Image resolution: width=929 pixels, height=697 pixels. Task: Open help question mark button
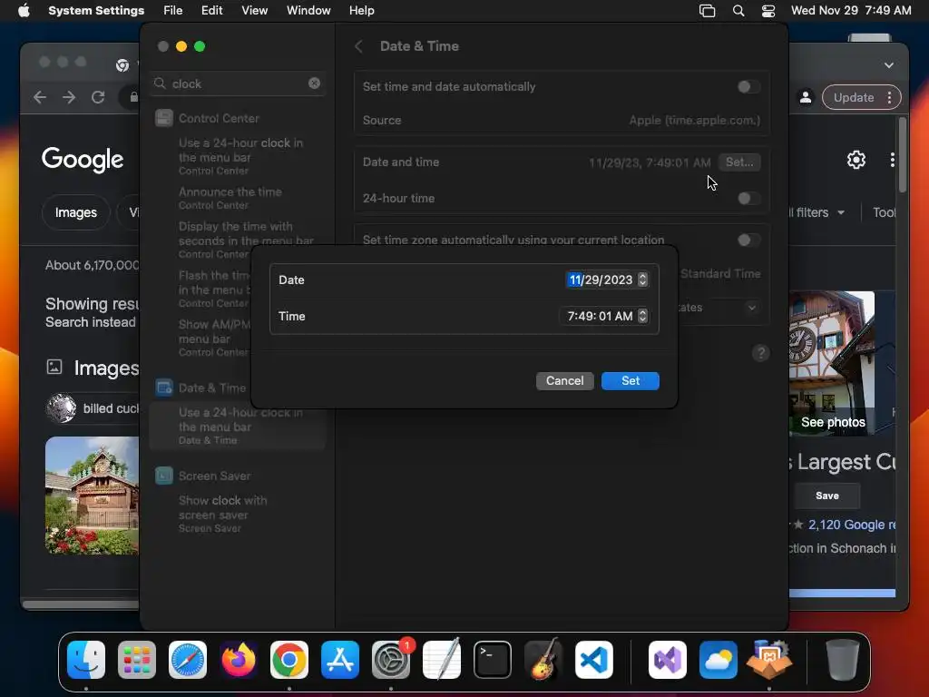[x=761, y=353]
